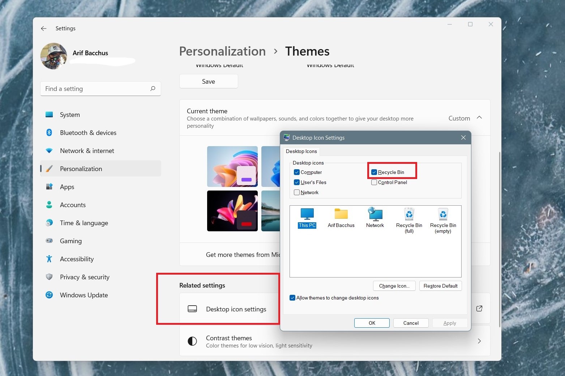Image resolution: width=565 pixels, height=376 pixels.
Task: Click the Privacy & security shield icon
Action: pyautogui.click(x=49, y=277)
